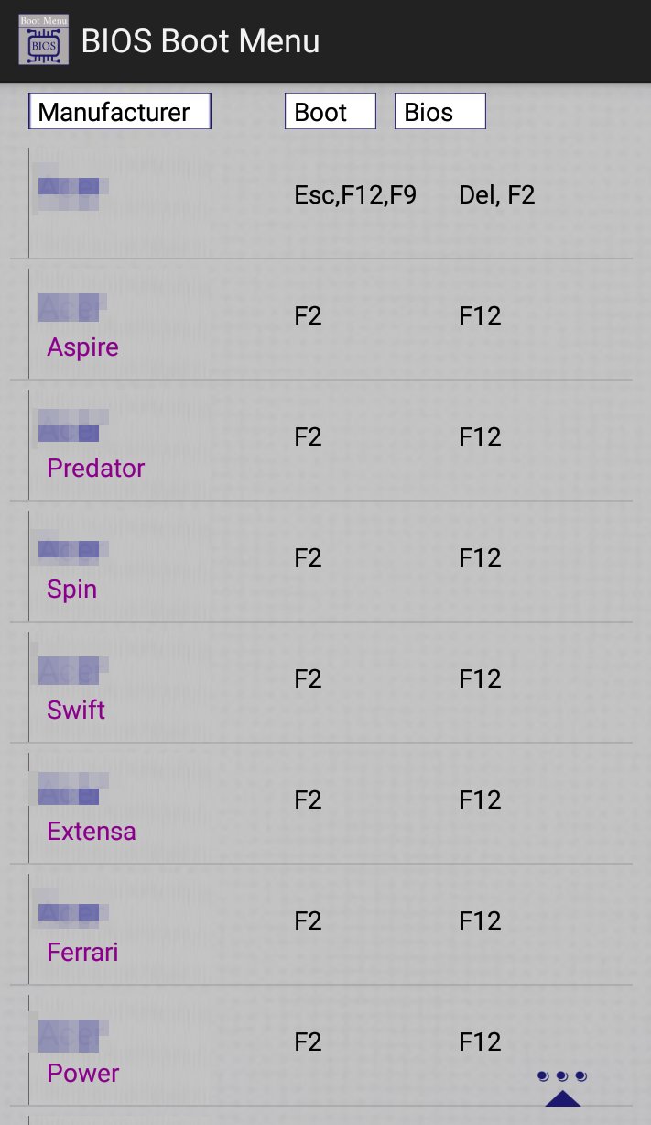Image resolution: width=651 pixels, height=1125 pixels.
Task: Select the F2 boot key in Ferrari row
Action: coord(308,921)
